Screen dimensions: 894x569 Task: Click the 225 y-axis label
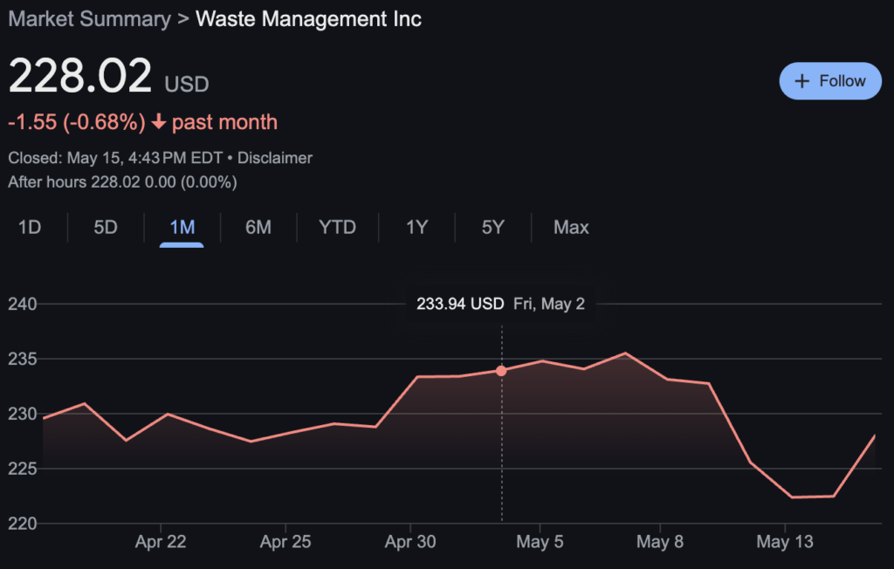22,469
